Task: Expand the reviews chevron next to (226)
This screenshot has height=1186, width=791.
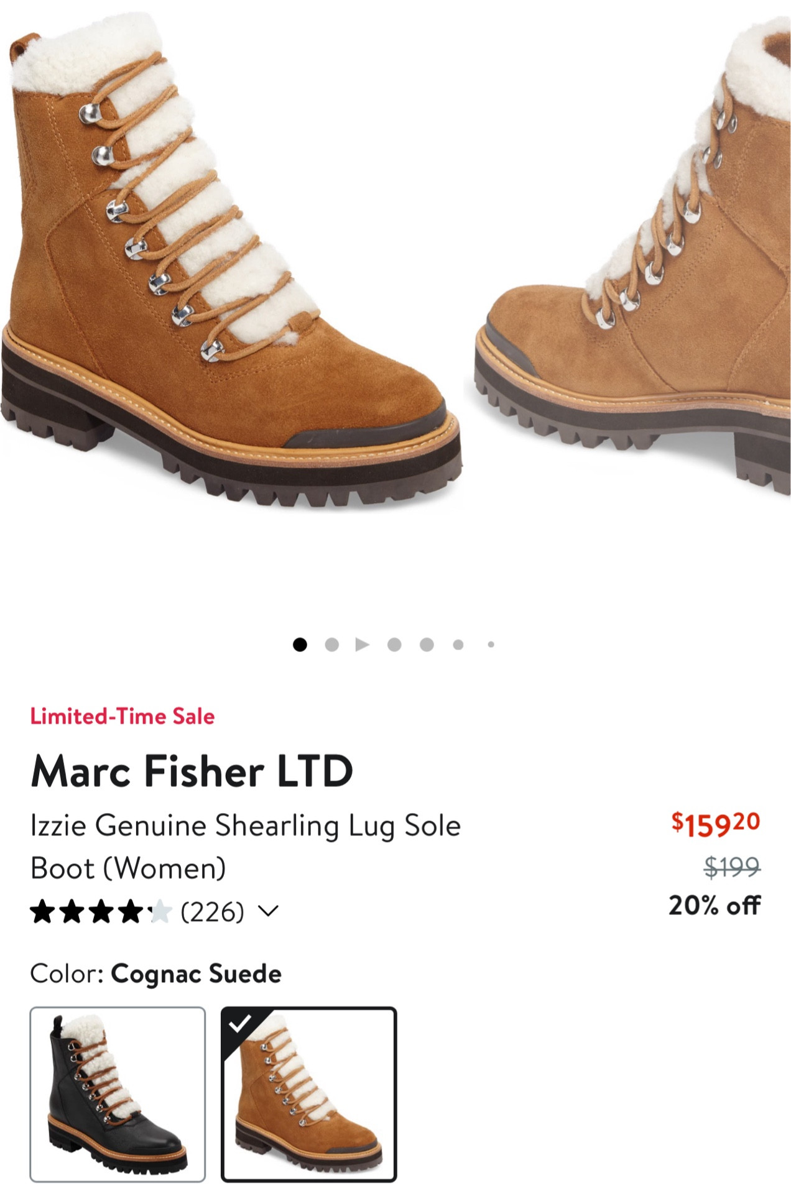Action: pos(268,912)
